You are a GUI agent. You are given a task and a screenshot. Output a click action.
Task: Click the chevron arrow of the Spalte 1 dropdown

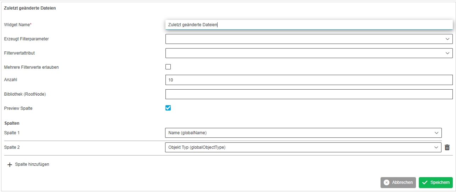point(437,133)
